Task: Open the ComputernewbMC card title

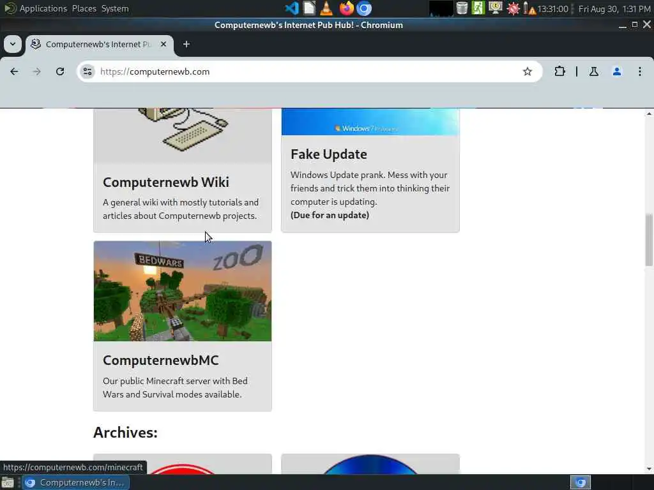Action: coord(160,360)
